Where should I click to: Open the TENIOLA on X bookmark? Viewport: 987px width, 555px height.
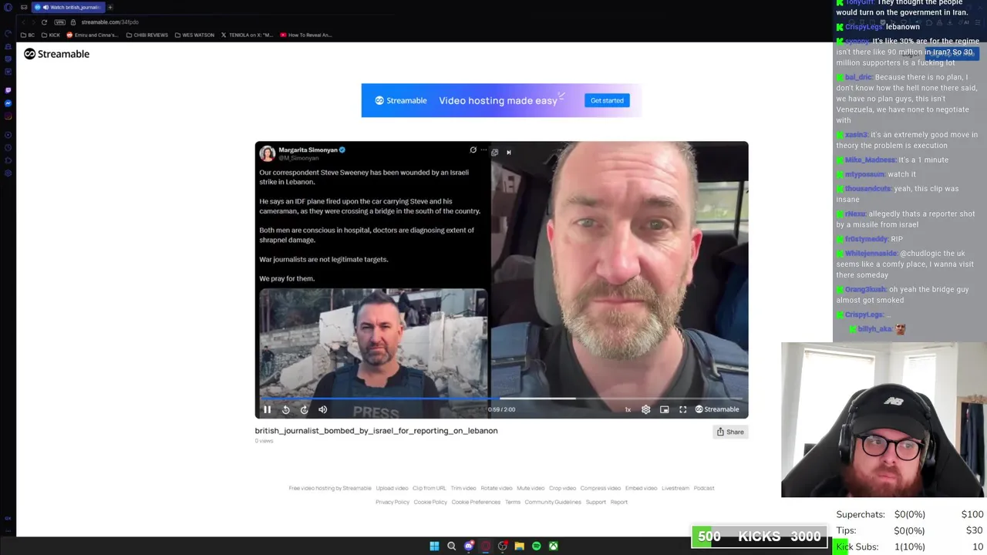(248, 35)
